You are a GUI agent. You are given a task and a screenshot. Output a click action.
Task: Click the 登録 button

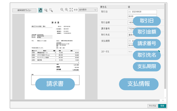[162, 106]
